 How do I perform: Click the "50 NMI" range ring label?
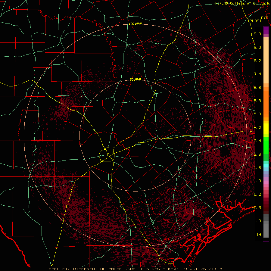pyautogui.click(x=135, y=80)
